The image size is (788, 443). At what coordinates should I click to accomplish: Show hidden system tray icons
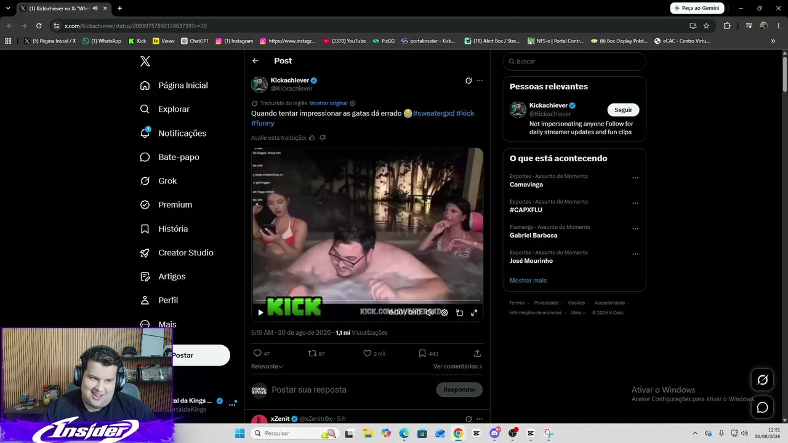pos(695,433)
